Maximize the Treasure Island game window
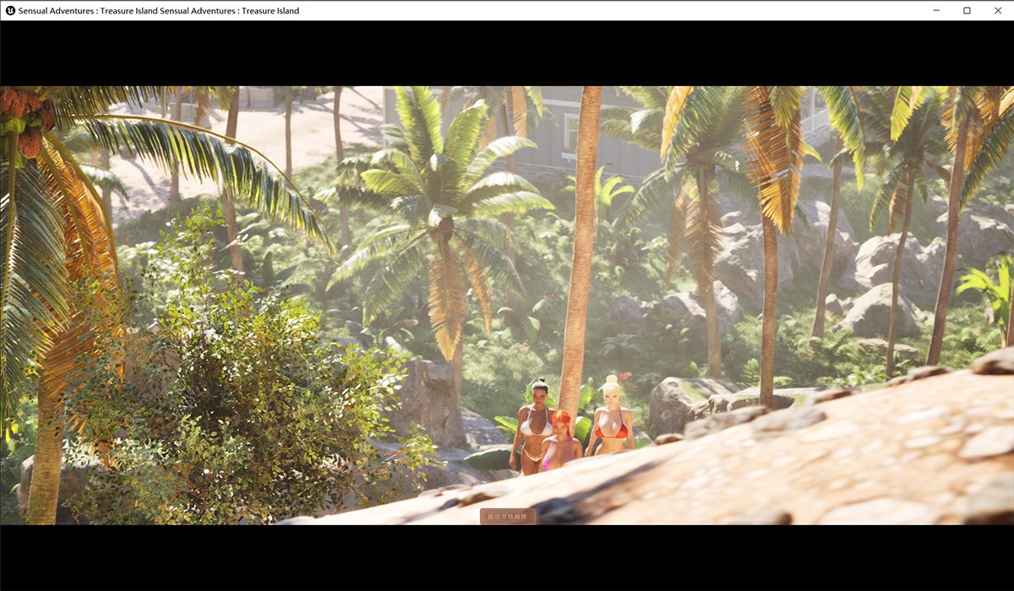1014x591 pixels. 967,11
